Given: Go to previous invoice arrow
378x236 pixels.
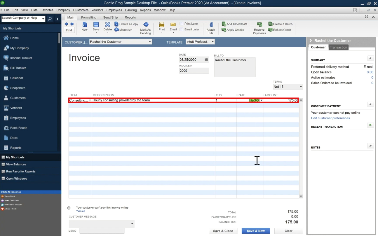Looking at the screenshot, I should click(x=66, y=24).
